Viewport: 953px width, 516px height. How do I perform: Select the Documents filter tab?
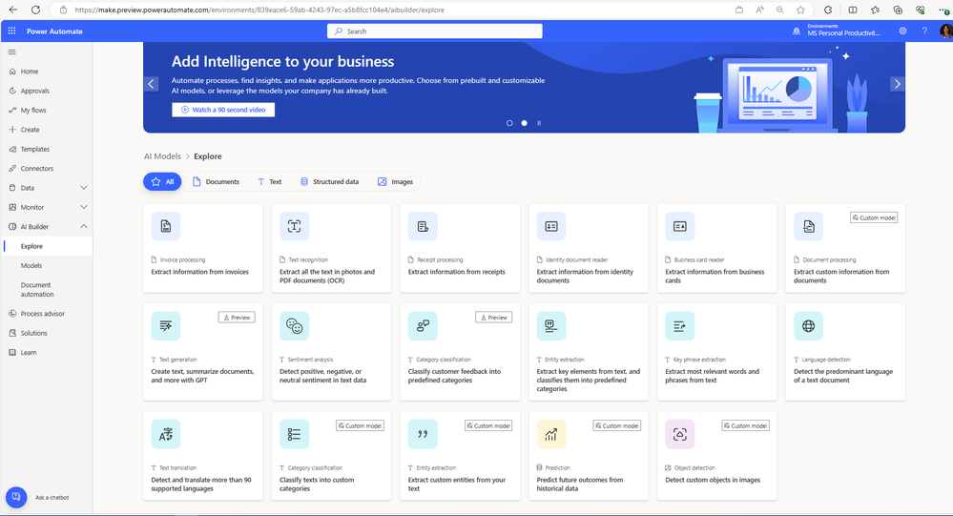216,182
